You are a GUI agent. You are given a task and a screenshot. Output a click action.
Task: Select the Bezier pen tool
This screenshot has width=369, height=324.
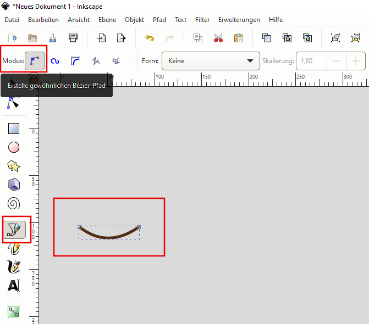click(x=14, y=227)
